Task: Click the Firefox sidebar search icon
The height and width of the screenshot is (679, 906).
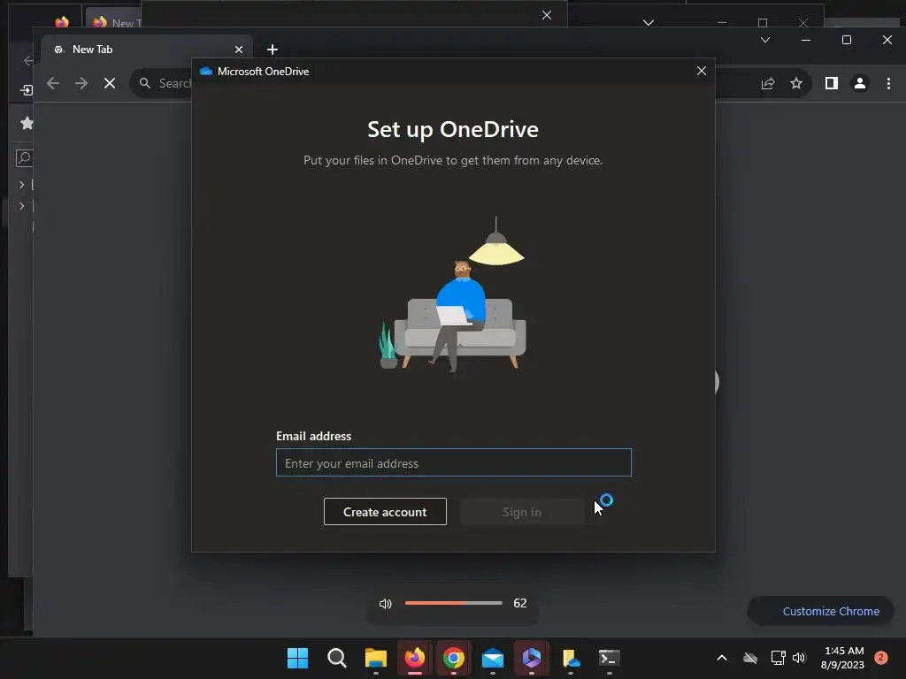Action: coord(24,157)
